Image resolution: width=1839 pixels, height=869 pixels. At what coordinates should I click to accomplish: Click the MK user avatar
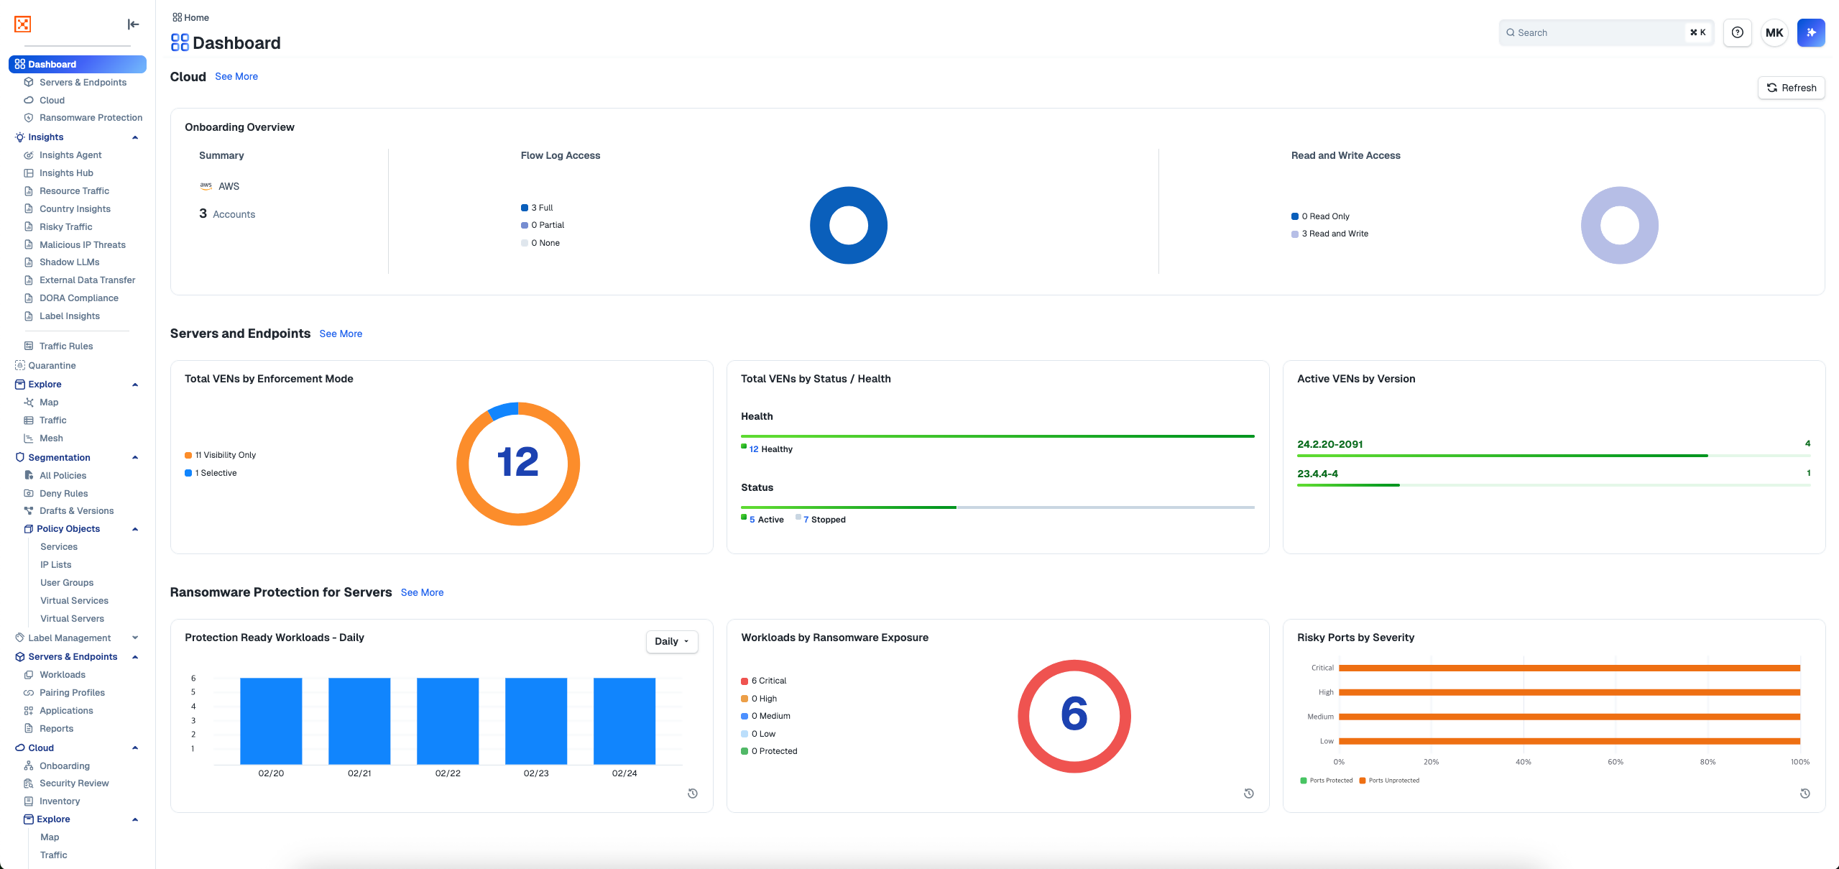tap(1774, 32)
